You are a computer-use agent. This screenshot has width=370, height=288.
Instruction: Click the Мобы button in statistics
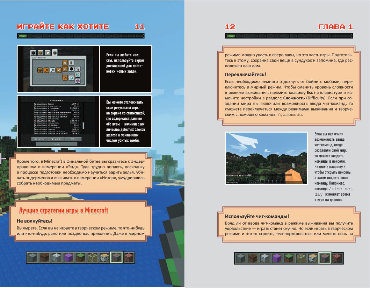point(73,139)
